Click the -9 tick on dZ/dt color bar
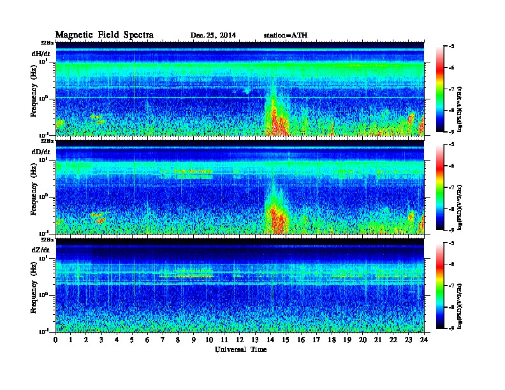Image resolution: width=505 pixels, height=390 pixels. click(451, 328)
